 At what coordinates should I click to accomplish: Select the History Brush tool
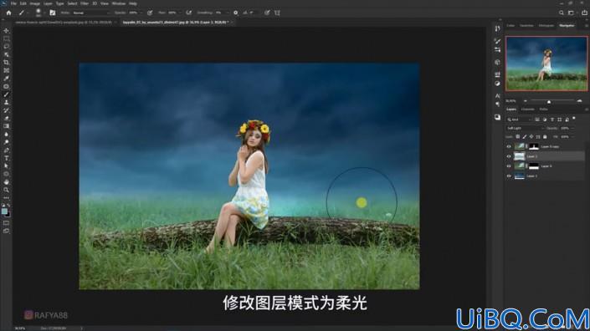(7, 110)
